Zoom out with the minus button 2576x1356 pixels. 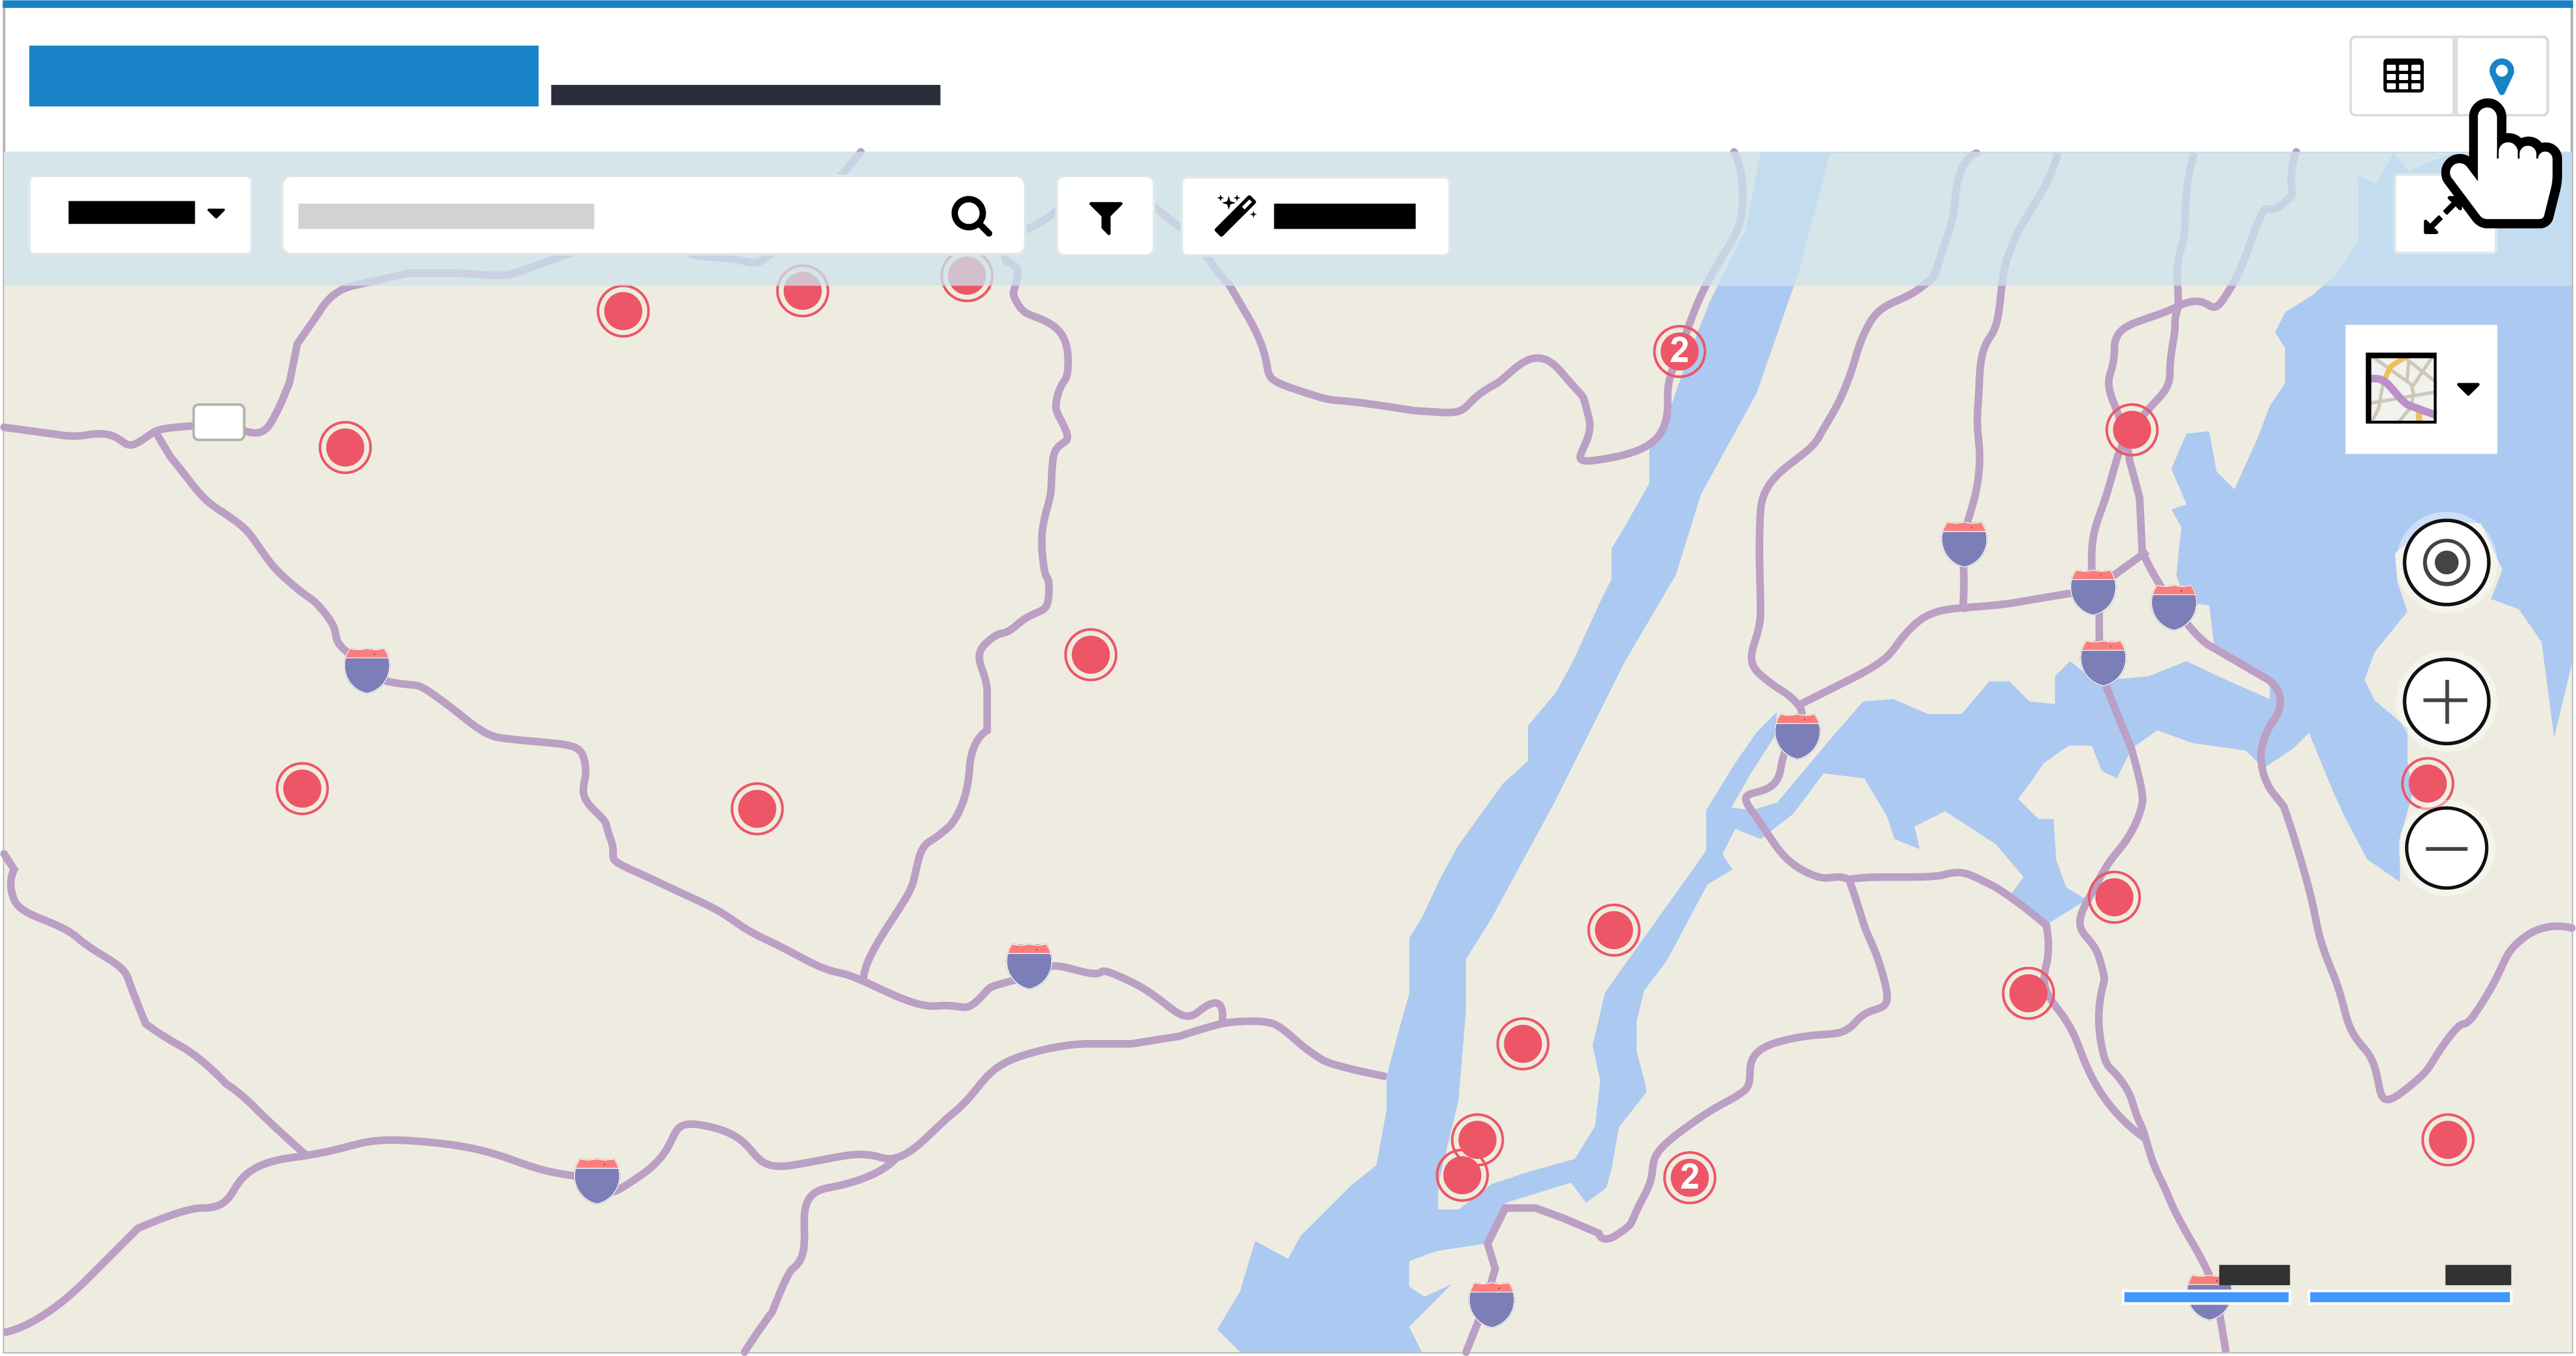tap(2446, 848)
